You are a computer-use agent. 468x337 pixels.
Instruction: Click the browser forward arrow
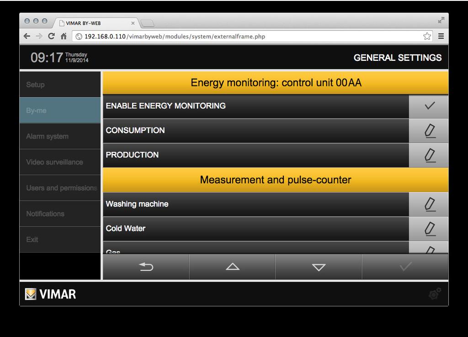[x=39, y=37]
